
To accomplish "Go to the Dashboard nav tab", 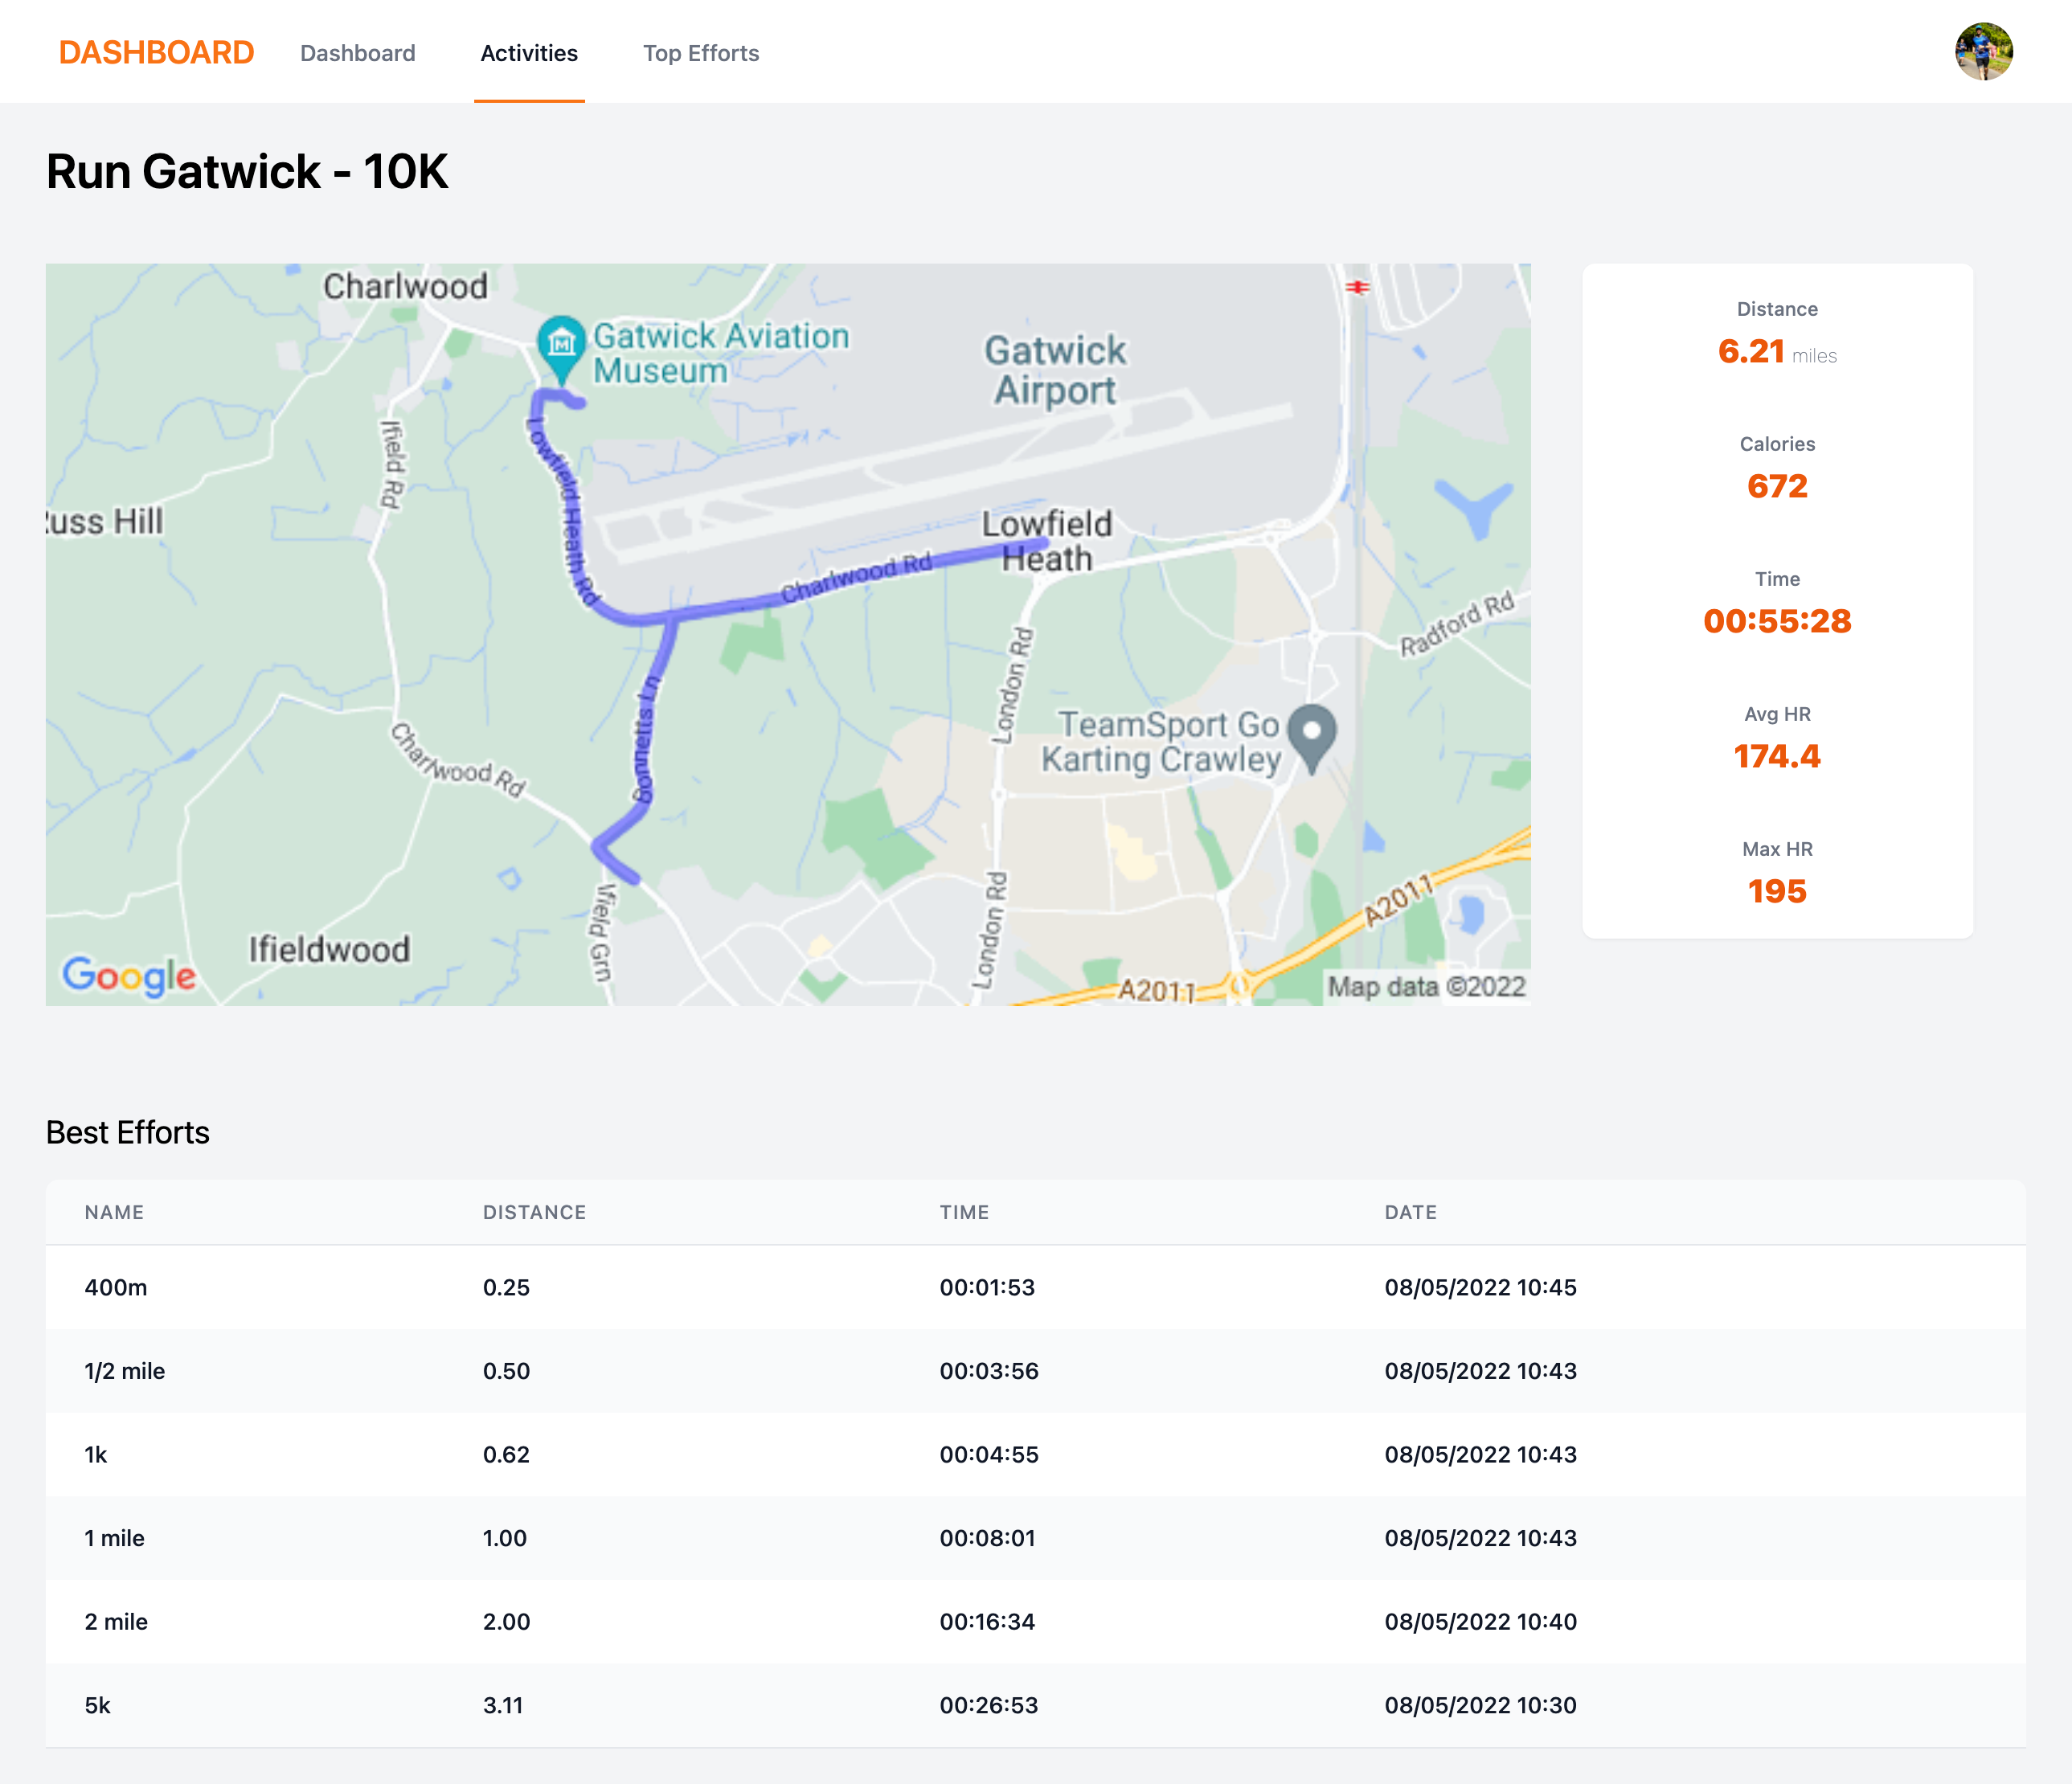I will [357, 53].
